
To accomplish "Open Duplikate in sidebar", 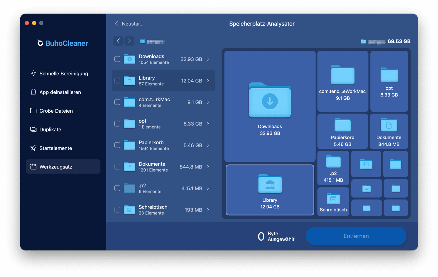I will (x=63, y=129).
